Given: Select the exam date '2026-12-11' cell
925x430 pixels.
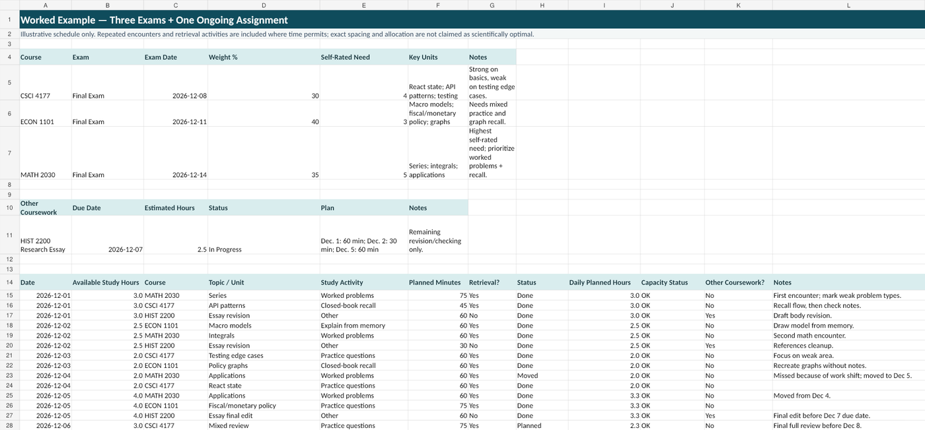Looking at the screenshot, I should [175, 113].
